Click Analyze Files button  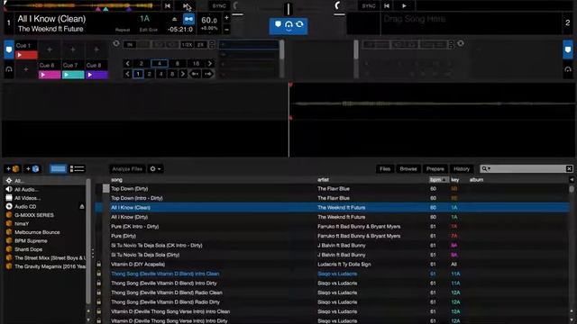point(127,169)
